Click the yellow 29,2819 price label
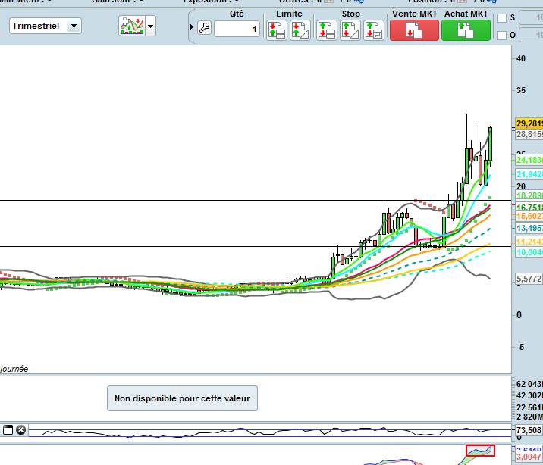Screen dimensions: 543x465 pos(529,123)
